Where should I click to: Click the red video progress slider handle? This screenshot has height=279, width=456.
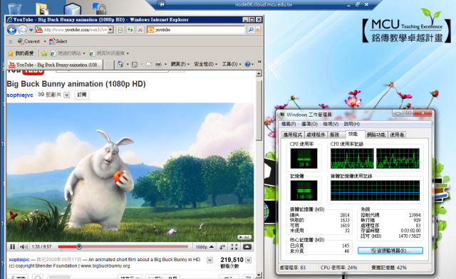(79, 247)
